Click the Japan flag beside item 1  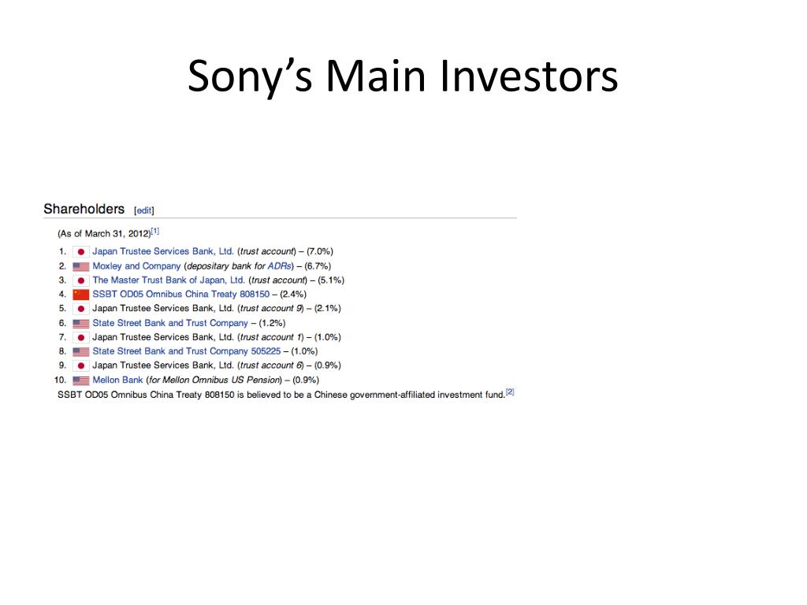pyautogui.click(x=81, y=251)
